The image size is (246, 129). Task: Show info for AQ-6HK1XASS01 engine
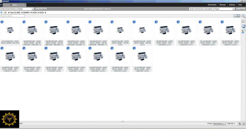point(24,22)
